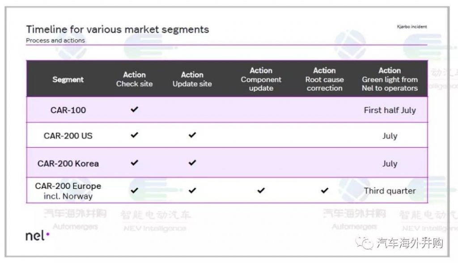
Task: Click the Europe row Check site checkmark
Action: tap(134, 191)
